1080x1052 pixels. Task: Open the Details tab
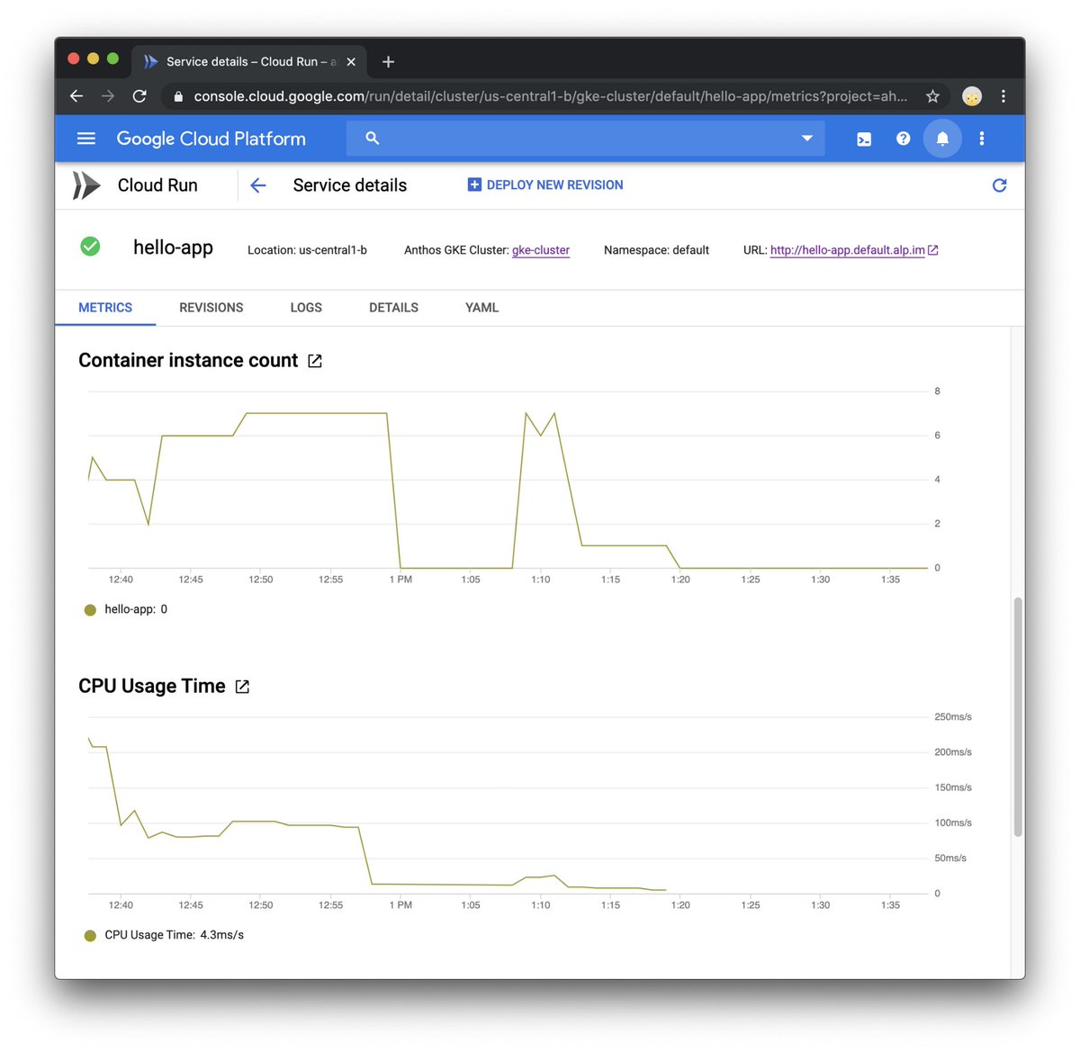[x=393, y=308]
